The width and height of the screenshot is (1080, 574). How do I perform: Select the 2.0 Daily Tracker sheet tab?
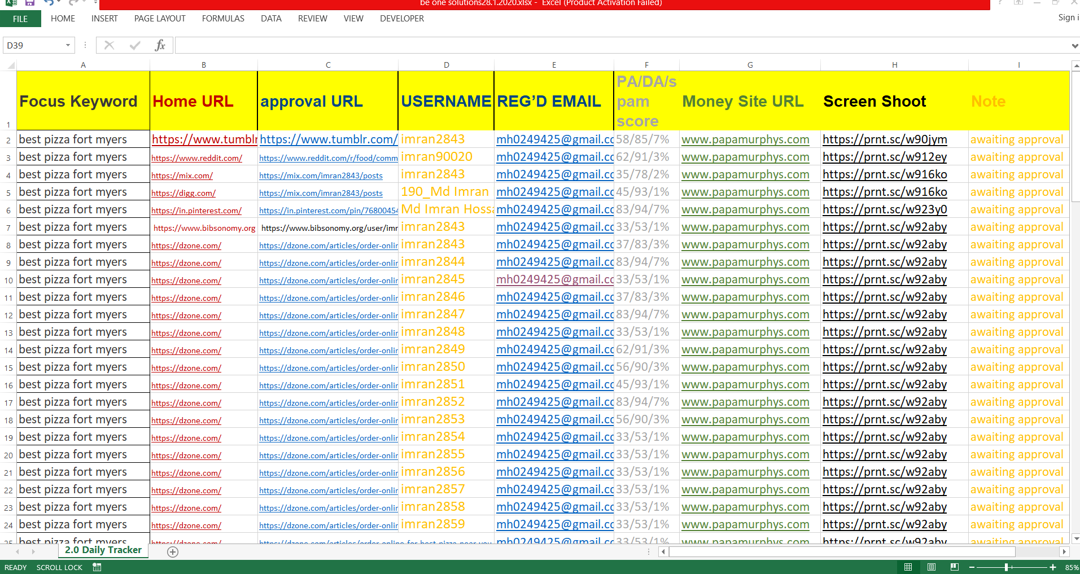103,550
